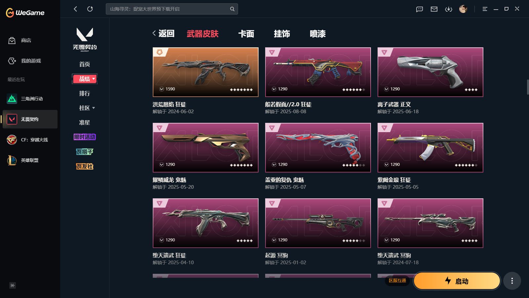Open the mail inbox icon
529x298 pixels.
(x=434, y=9)
